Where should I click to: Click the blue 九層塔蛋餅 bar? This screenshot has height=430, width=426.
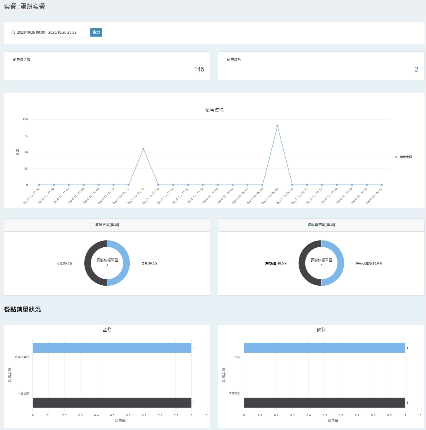[x=112, y=348]
